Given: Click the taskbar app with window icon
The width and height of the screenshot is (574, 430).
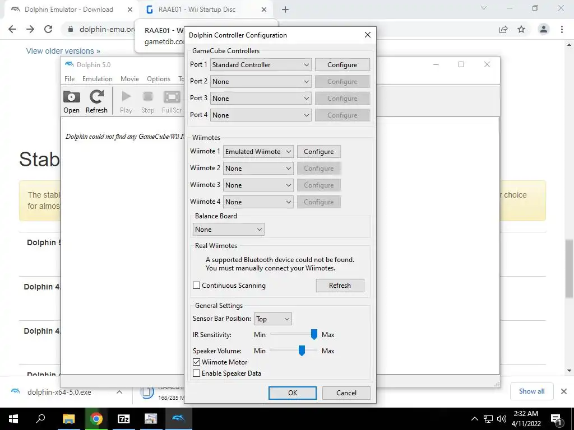Looking at the screenshot, I should (x=151, y=419).
